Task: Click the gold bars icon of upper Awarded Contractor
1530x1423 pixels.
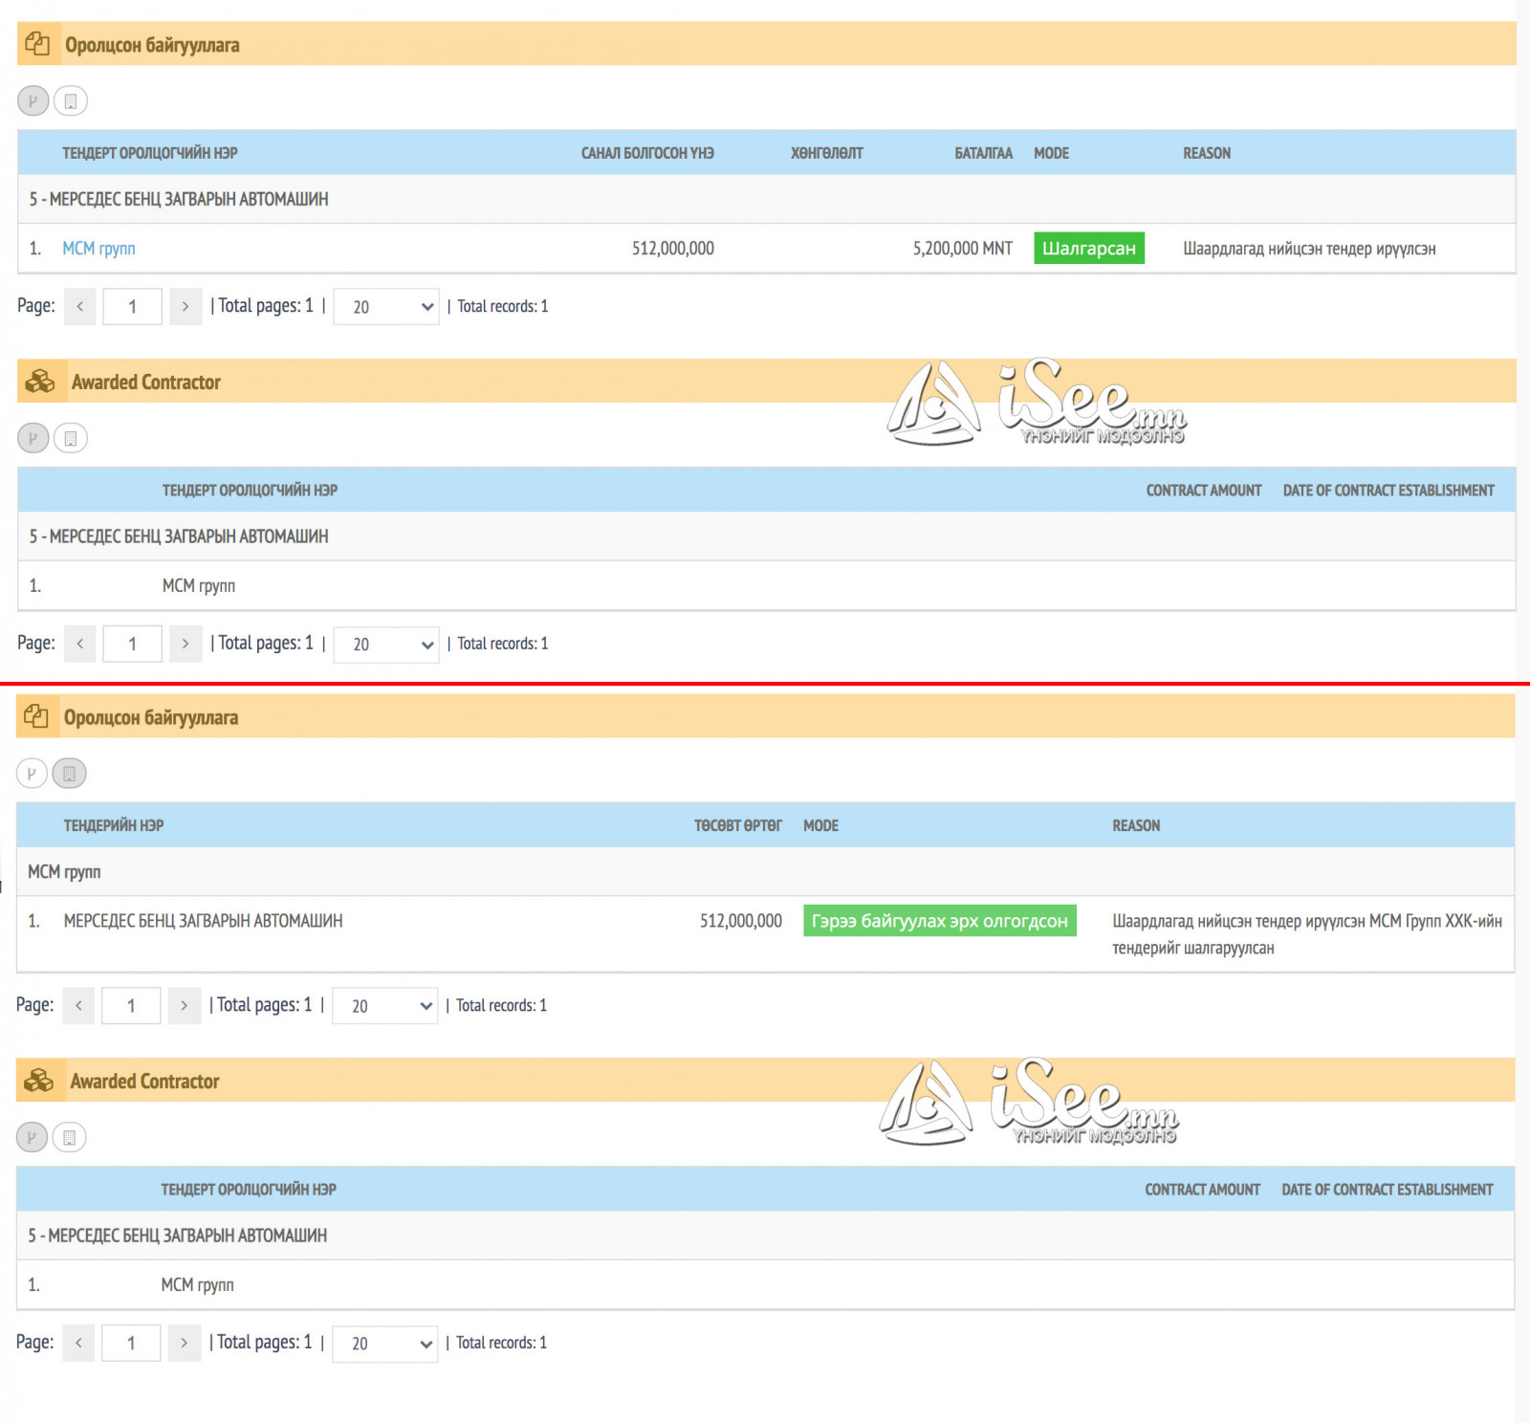Action: [x=40, y=382]
